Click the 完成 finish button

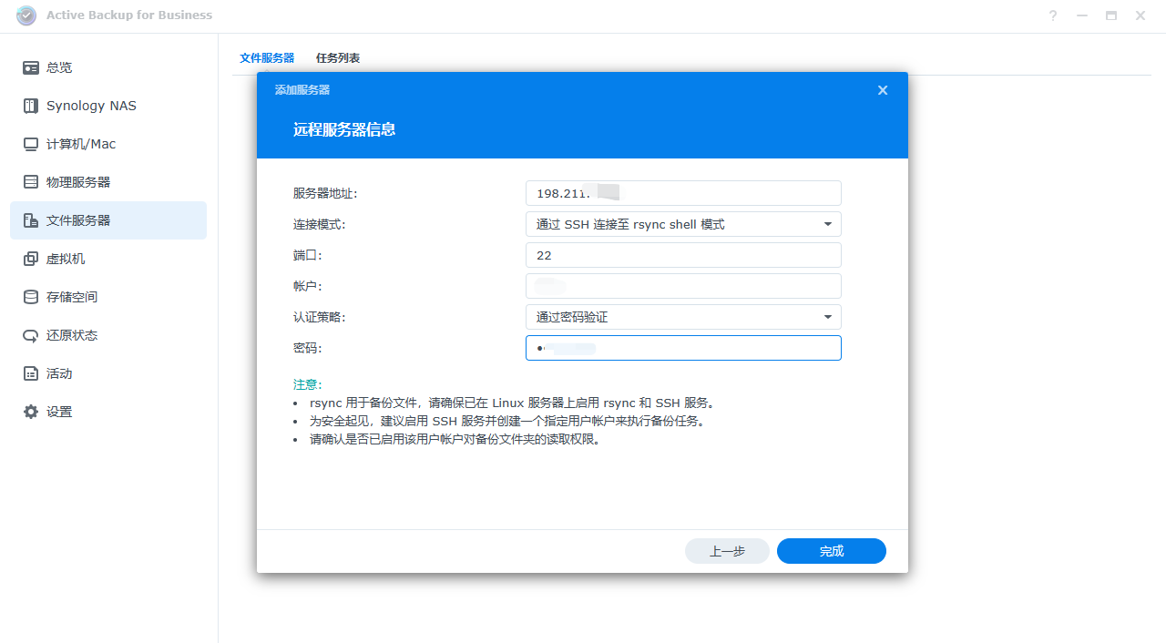(831, 551)
